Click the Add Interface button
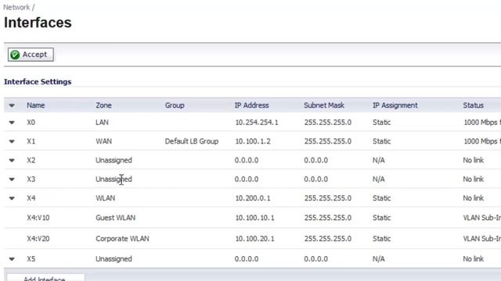Image resolution: width=501 pixels, height=281 pixels. click(x=45, y=278)
